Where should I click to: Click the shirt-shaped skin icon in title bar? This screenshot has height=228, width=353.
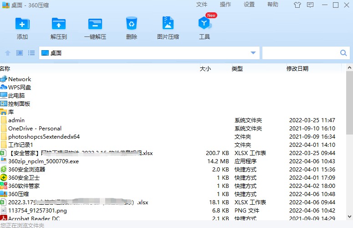297,5
